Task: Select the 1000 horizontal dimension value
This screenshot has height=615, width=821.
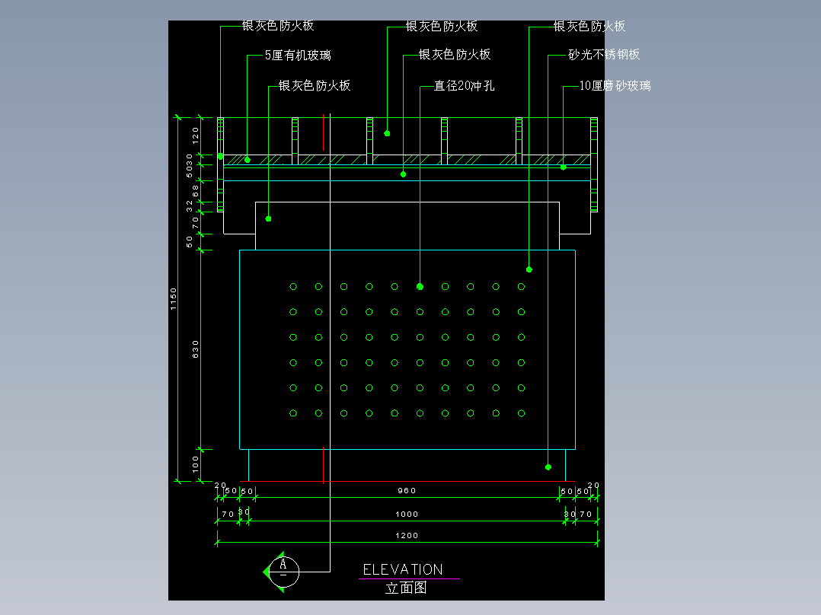Action: pyautogui.click(x=407, y=514)
